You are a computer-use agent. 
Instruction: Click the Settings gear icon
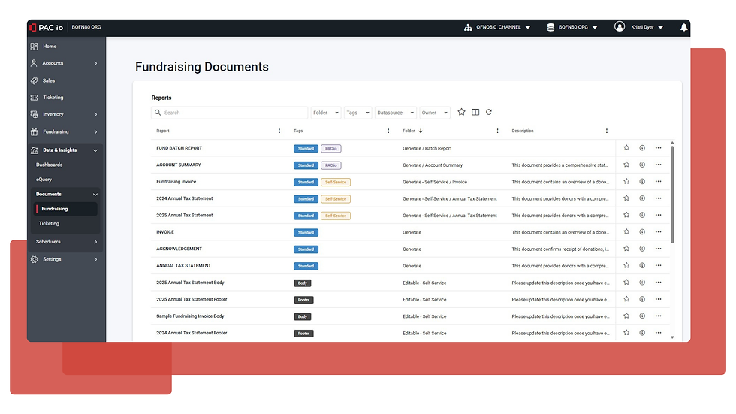[35, 259]
